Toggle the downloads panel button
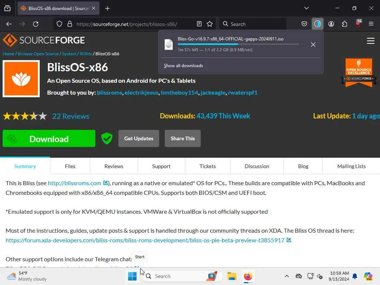 [x=318, y=24]
